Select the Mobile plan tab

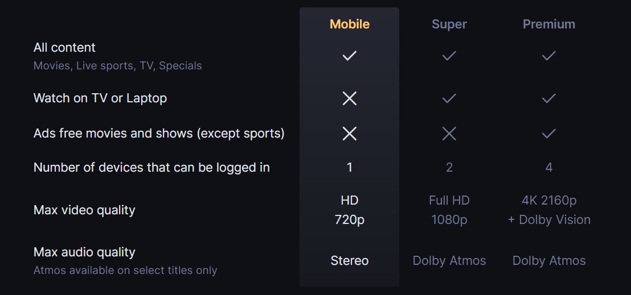(349, 24)
